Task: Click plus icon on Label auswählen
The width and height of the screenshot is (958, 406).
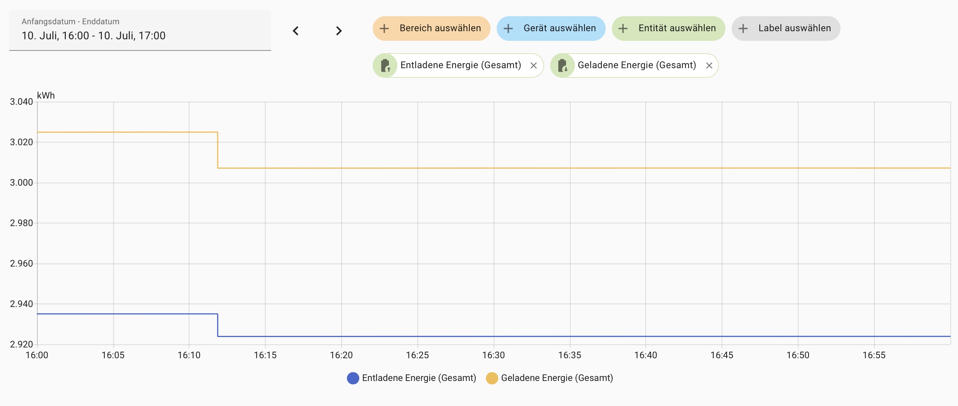Action: 743,29
